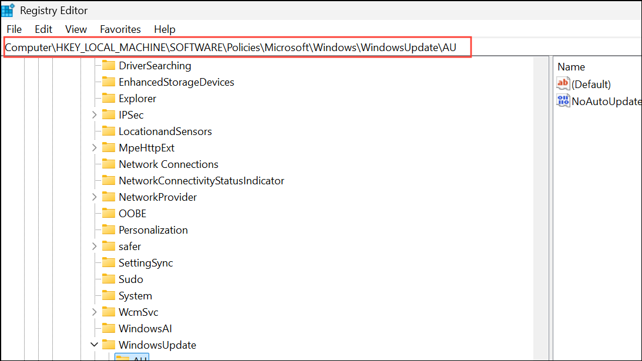This screenshot has height=361, width=642.
Task: Select the OOBE folder icon
Action: tap(108, 213)
